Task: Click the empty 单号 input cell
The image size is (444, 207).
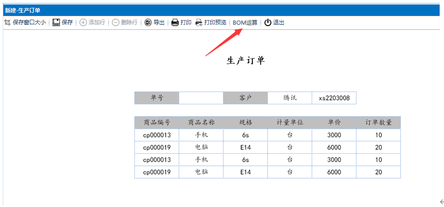Action: [x=201, y=98]
